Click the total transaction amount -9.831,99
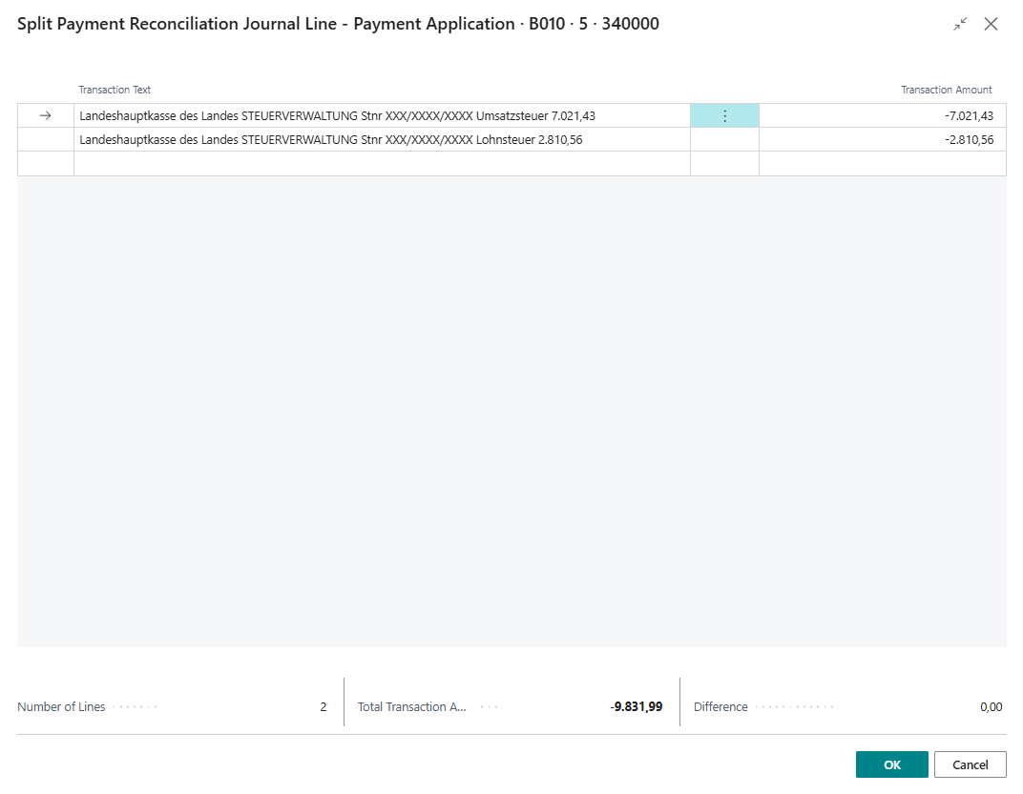The height and width of the screenshot is (794, 1023). [637, 707]
